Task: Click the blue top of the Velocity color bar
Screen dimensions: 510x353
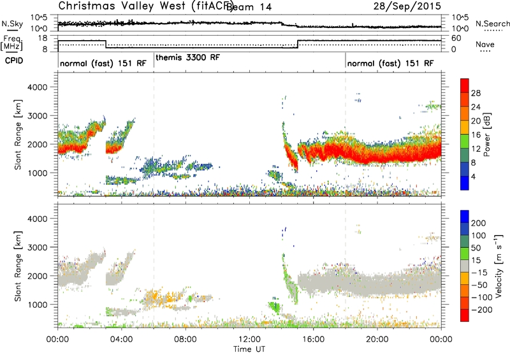Action: pyautogui.click(x=465, y=217)
